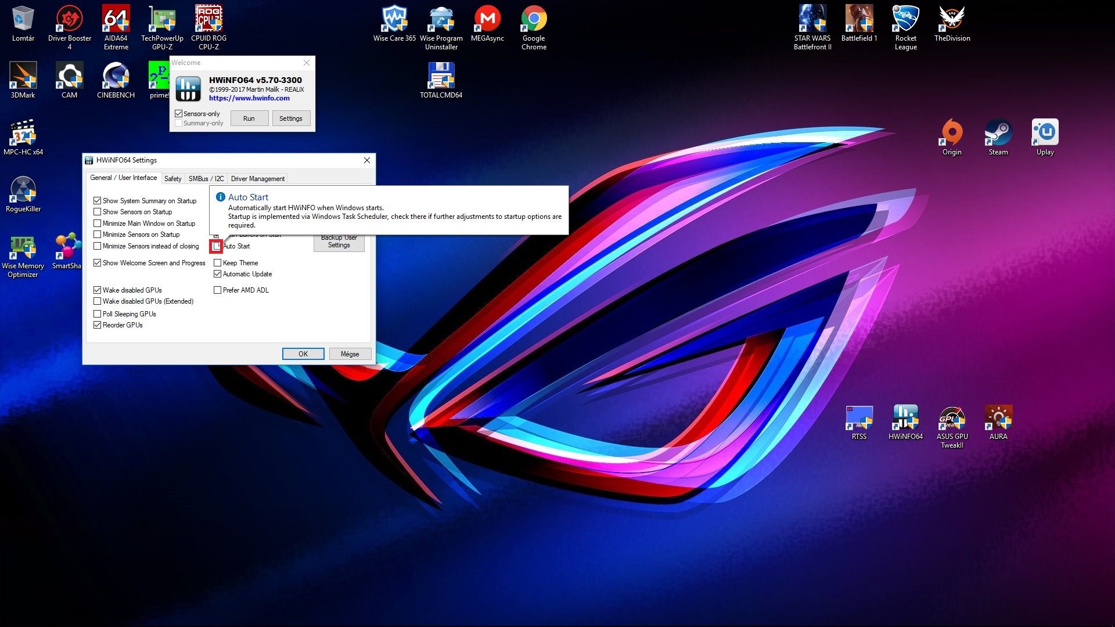Viewport: 1115px width, 627px height.
Task: Open the Safety tab
Action: pyautogui.click(x=172, y=179)
